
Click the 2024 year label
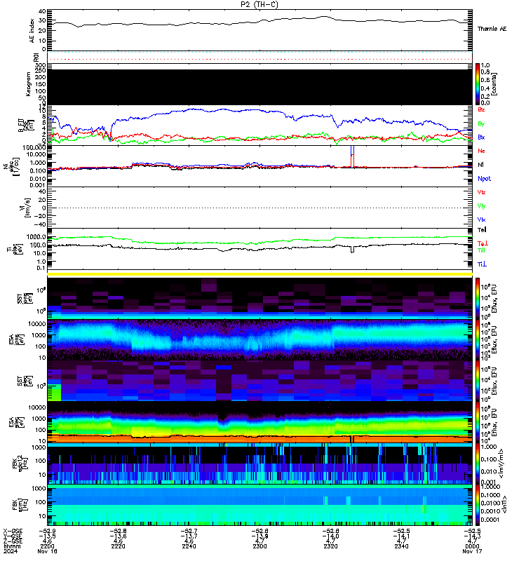click(11, 551)
